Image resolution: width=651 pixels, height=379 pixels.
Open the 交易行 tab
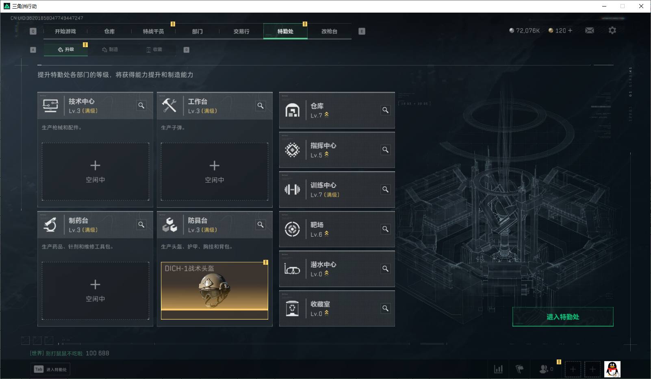pos(241,31)
